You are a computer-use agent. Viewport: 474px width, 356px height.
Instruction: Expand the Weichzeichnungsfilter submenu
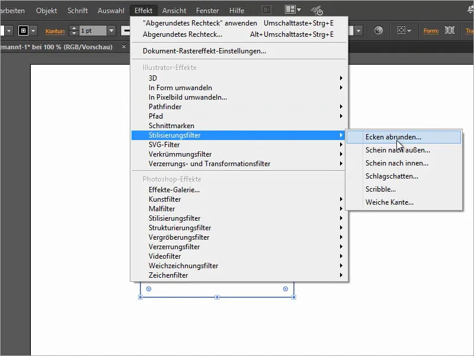239,266
